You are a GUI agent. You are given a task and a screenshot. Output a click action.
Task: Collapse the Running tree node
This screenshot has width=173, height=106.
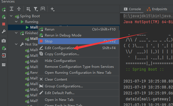point(16,22)
